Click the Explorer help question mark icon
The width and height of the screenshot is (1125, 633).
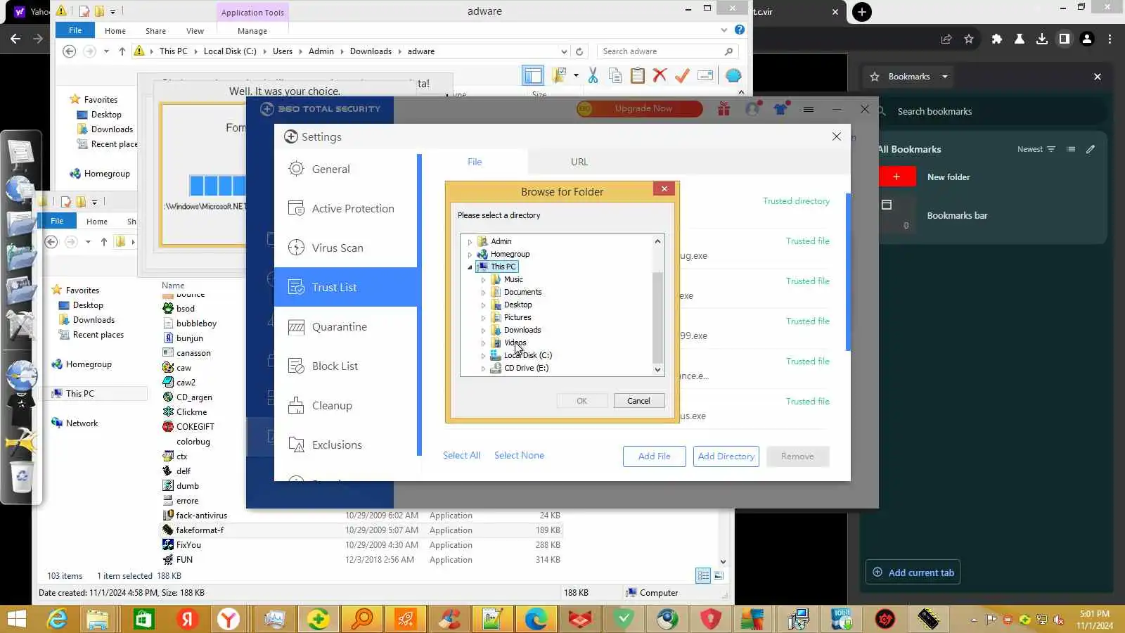(x=740, y=30)
